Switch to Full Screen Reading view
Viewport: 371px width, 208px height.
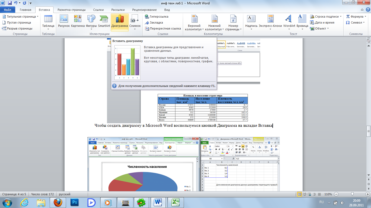[305, 194]
